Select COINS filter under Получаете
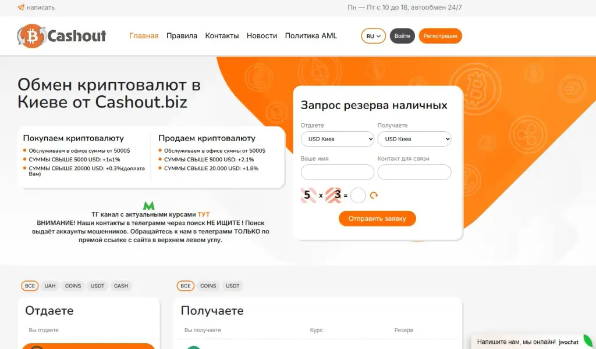Image resolution: width=596 pixels, height=349 pixels. point(208,286)
